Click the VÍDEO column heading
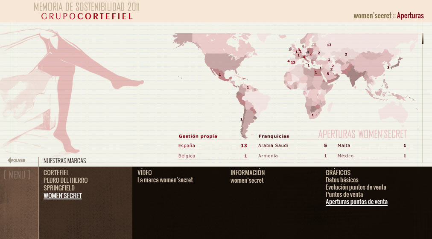Viewport: 432px width, 239px height. click(x=144, y=173)
